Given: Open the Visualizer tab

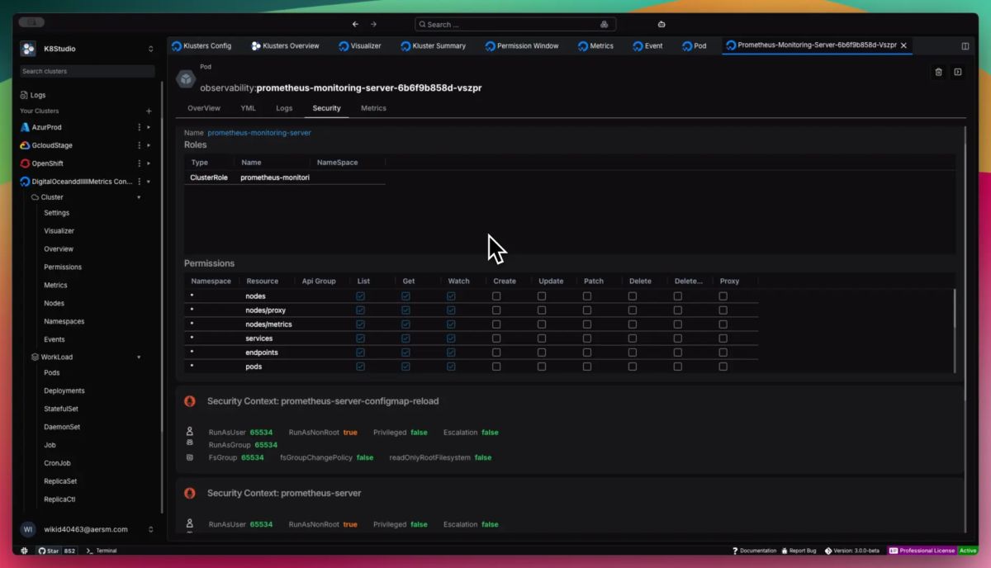Looking at the screenshot, I should pyautogui.click(x=360, y=46).
